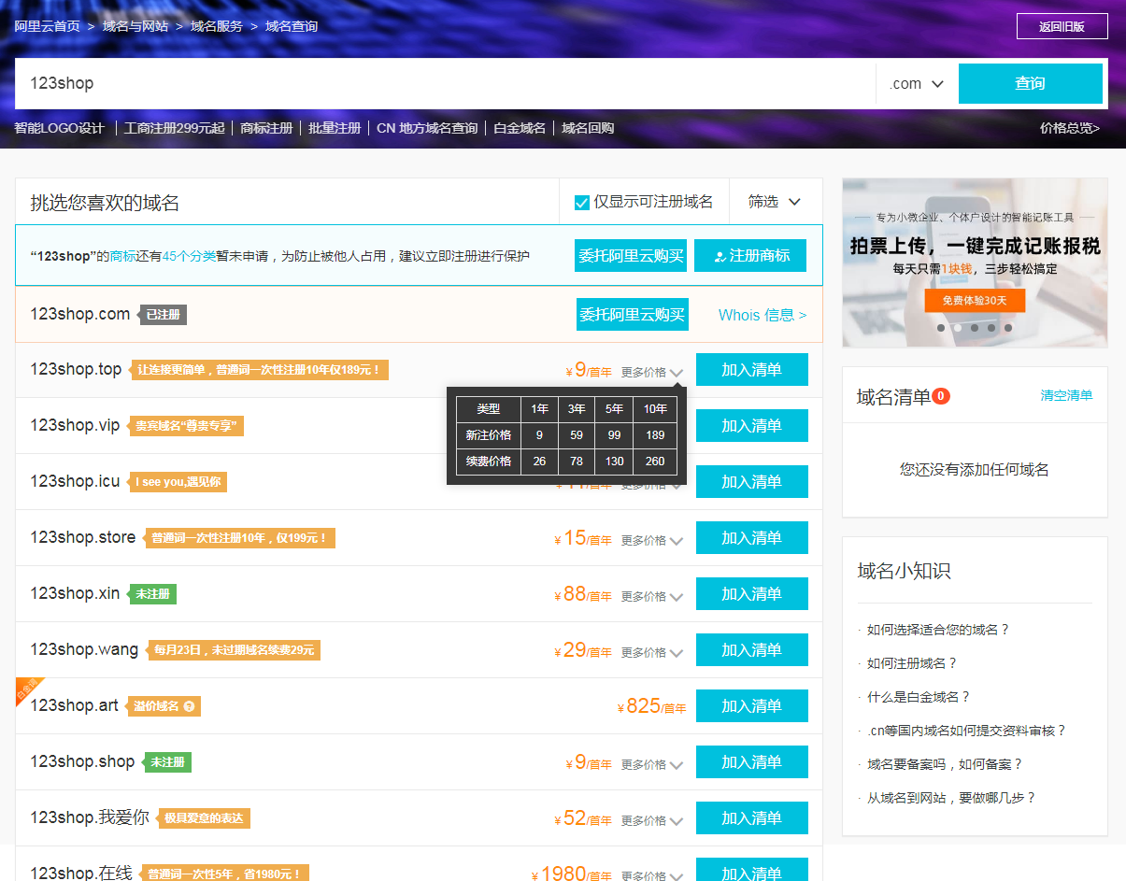Image resolution: width=1126 pixels, height=881 pixels.
Task: Click 清空清单 link
Action: [1066, 395]
